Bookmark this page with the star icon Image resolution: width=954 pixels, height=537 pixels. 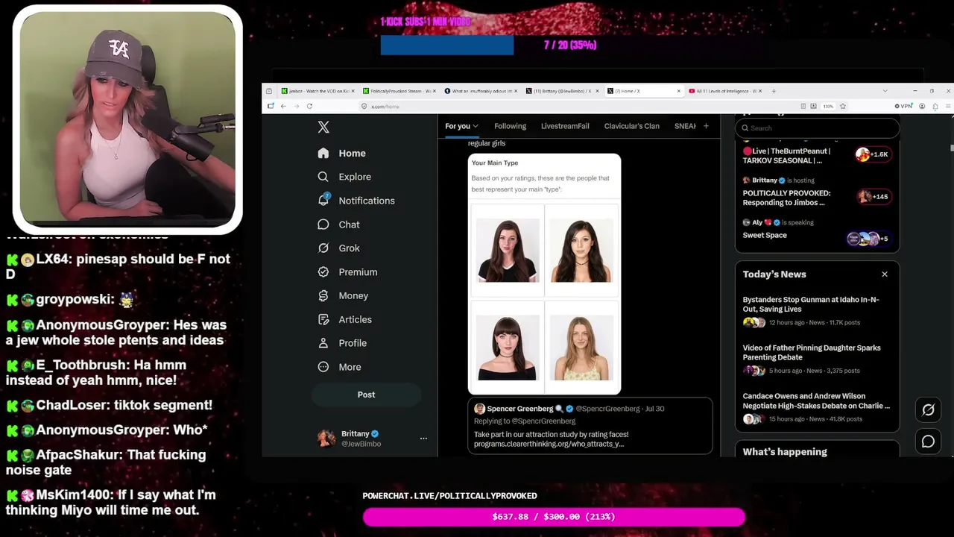843,106
